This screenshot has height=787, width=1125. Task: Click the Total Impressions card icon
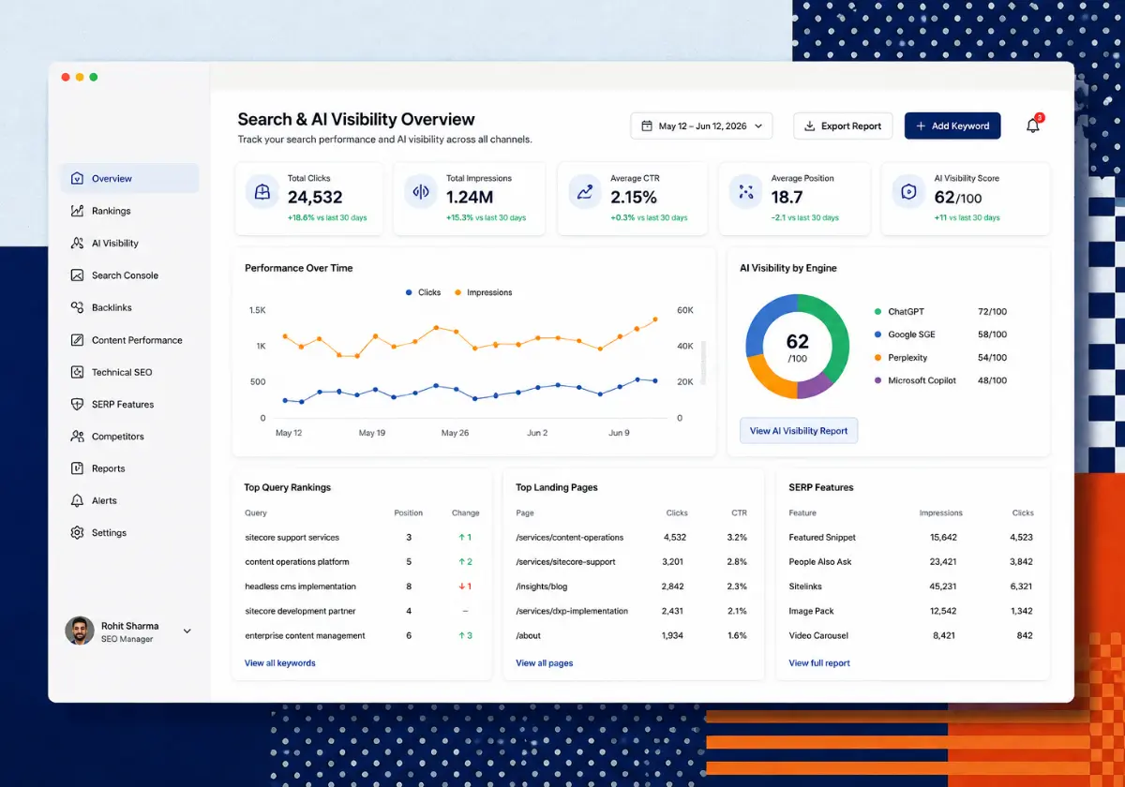point(421,192)
